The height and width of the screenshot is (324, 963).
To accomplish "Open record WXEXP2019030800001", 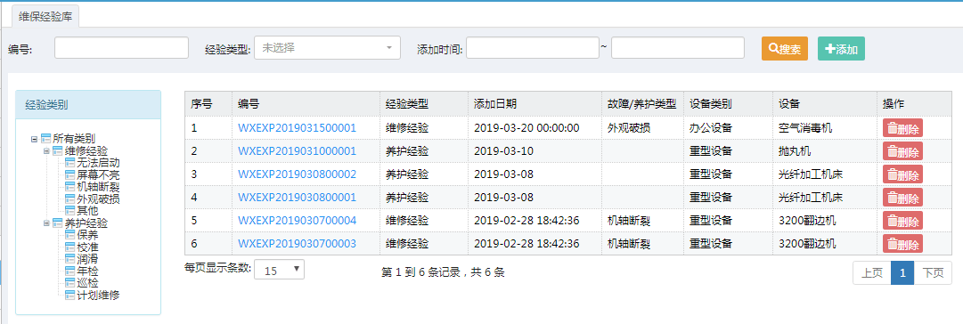I will pyautogui.click(x=297, y=198).
